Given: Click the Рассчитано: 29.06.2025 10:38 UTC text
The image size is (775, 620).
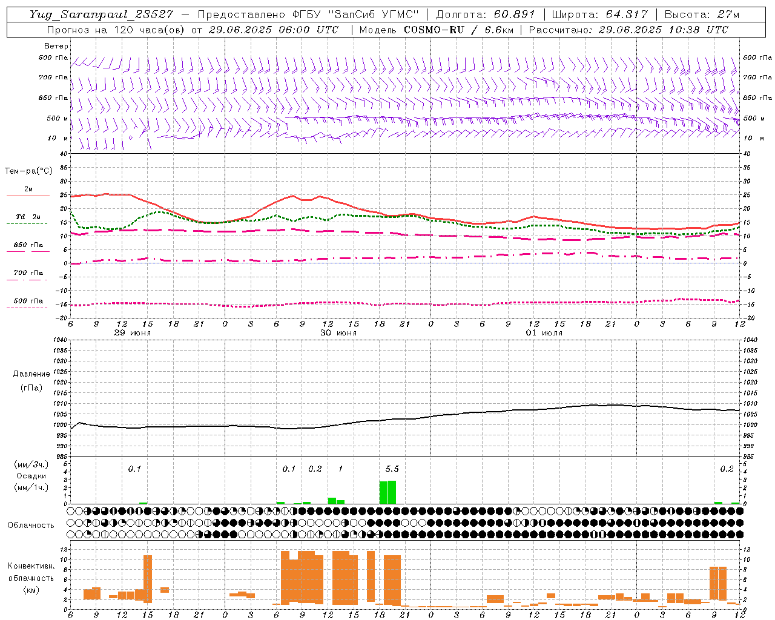Looking at the screenshot, I should coord(628,30).
